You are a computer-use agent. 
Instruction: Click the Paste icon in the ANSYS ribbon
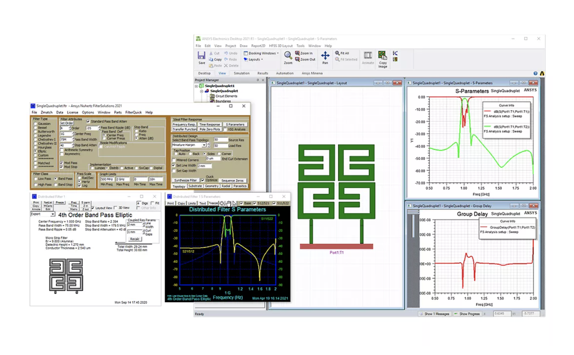click(x=211, y=65)
